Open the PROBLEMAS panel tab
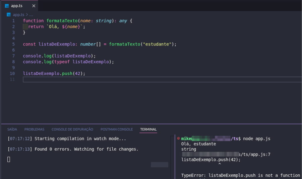The image size is (302, 179). pos(34,129)
